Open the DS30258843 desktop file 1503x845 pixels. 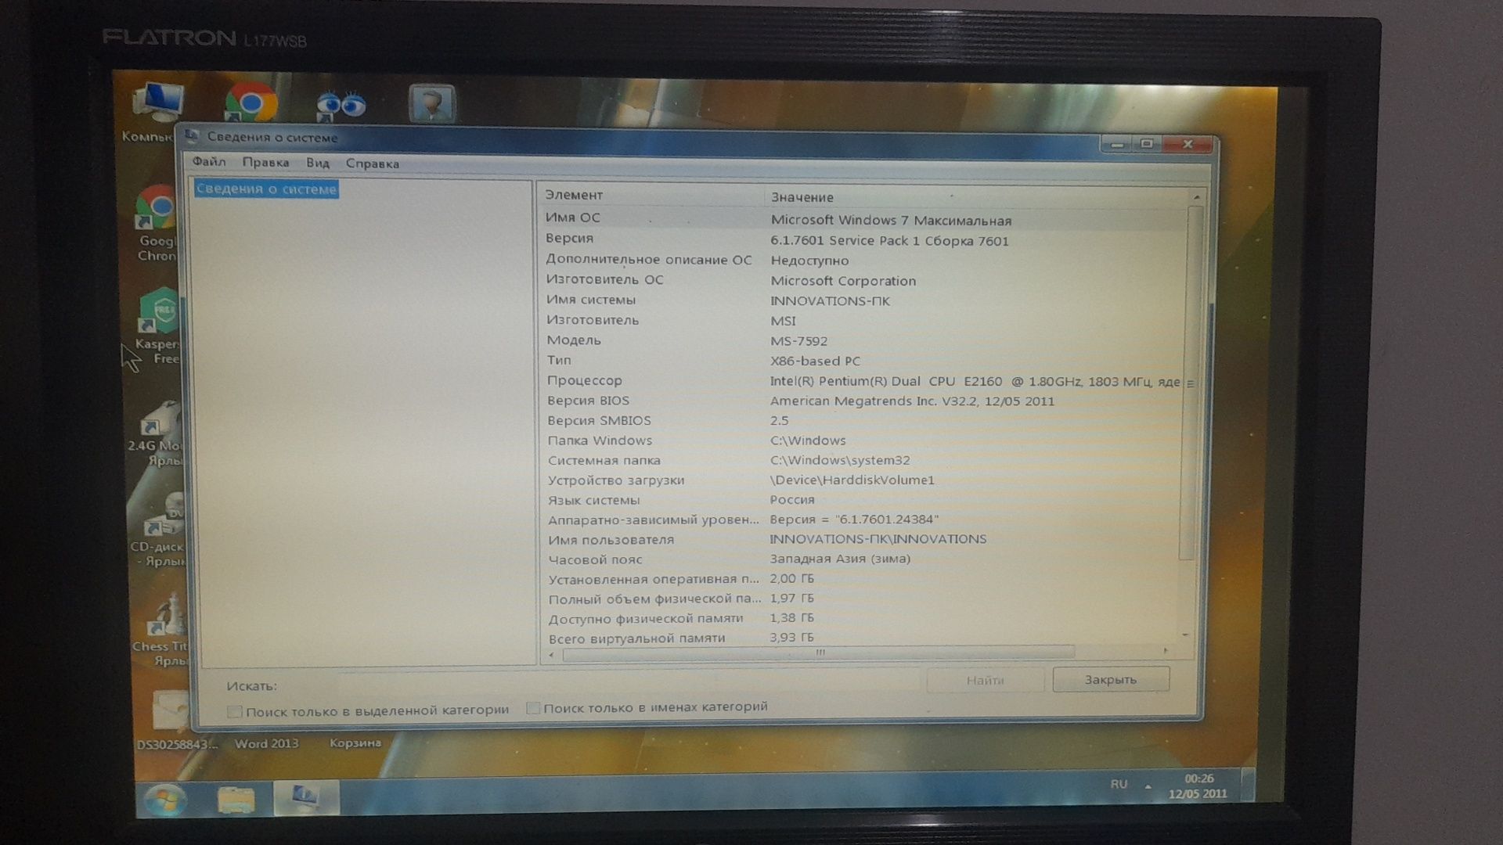pos(175,720)
